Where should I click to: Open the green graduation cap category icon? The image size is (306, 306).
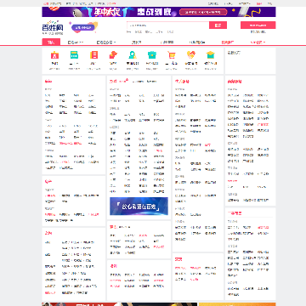[x=210, y=55]
